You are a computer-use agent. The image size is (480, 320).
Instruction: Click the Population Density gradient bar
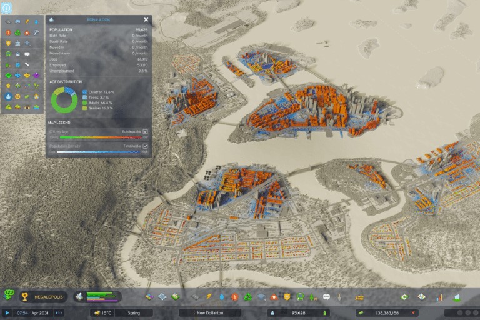tap(99, 152)
